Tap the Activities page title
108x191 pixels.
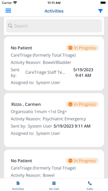[x=54, y=11]
